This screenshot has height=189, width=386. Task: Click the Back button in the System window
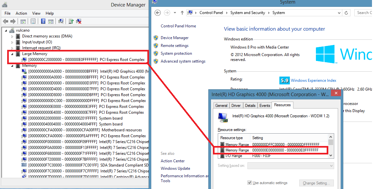(x=157, y=13)
